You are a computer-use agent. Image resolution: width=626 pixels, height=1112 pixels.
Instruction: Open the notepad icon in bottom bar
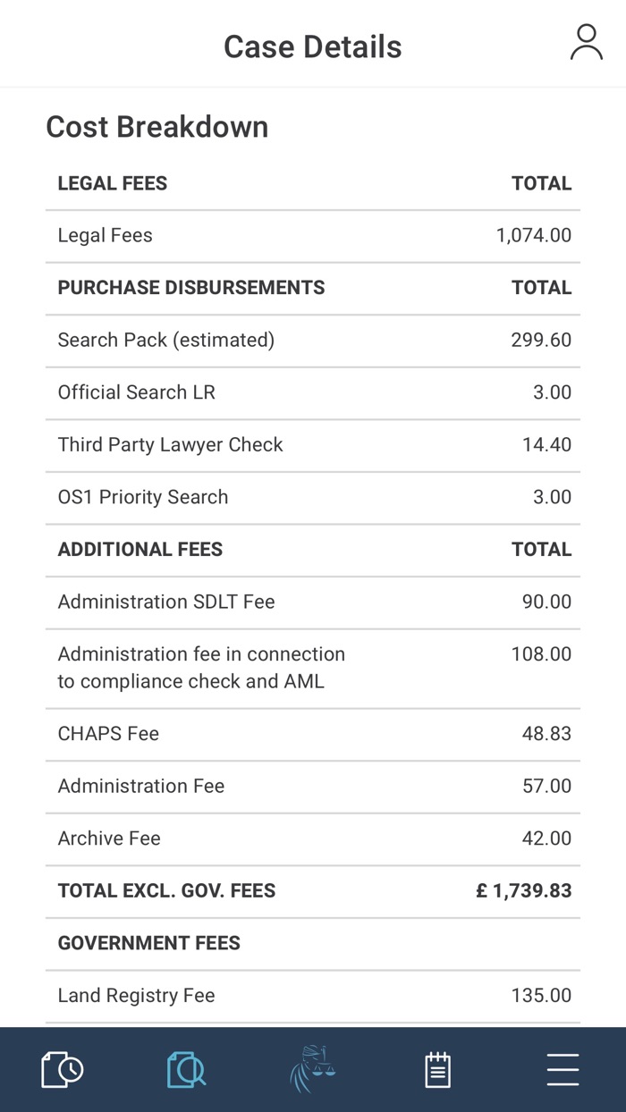(437, 1069)
